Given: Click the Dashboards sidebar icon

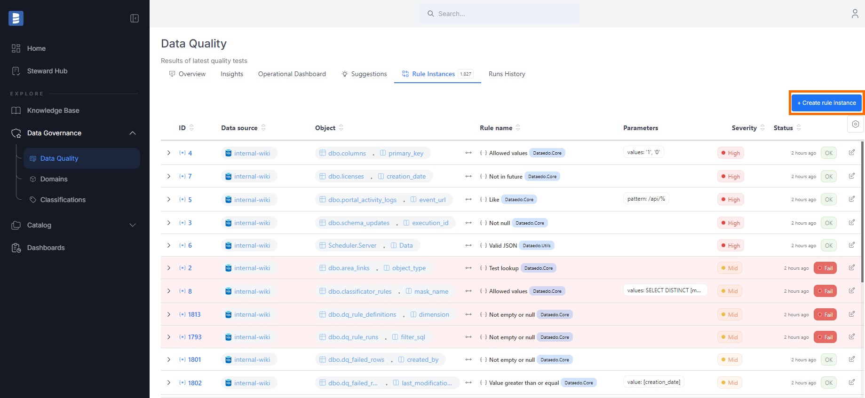Looking at the screenshot, I should [16, 248].
